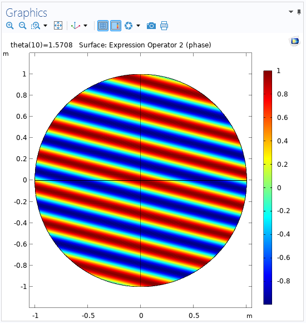This screenshot has width=306, height=323.
Task: Open the view axes dropdown arrow
Action: 85,26
